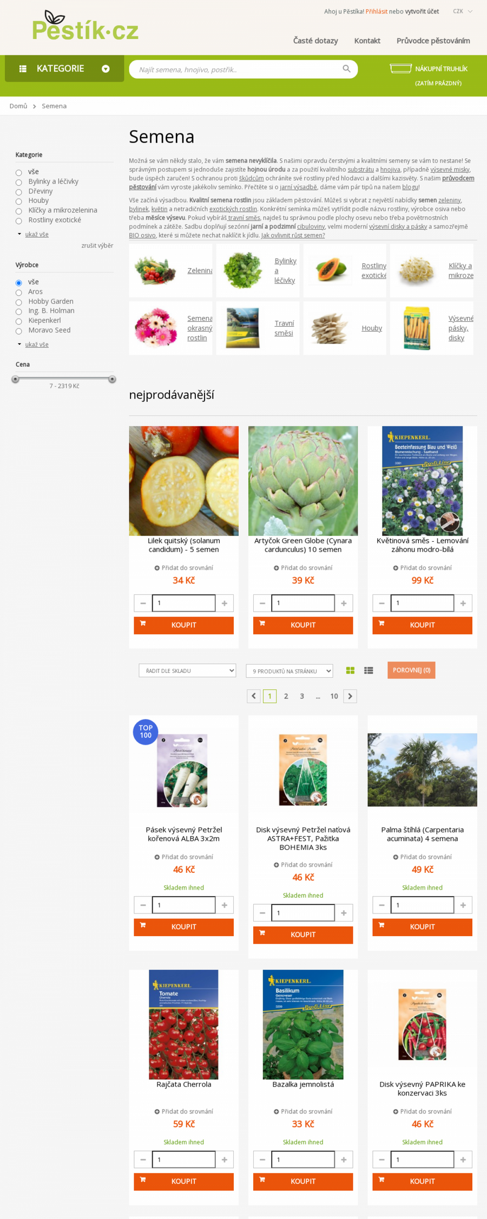Image resolution: width=487 pixels, height=1219 pixels.
Task: Click the right price slider handle
Action: click(112, 379)
